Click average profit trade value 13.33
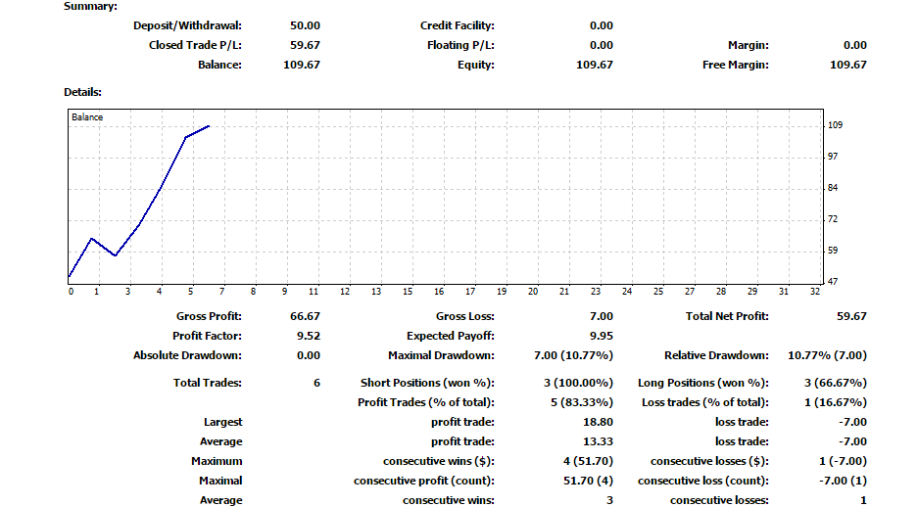 pyautogui.click(x=598, y=441)
